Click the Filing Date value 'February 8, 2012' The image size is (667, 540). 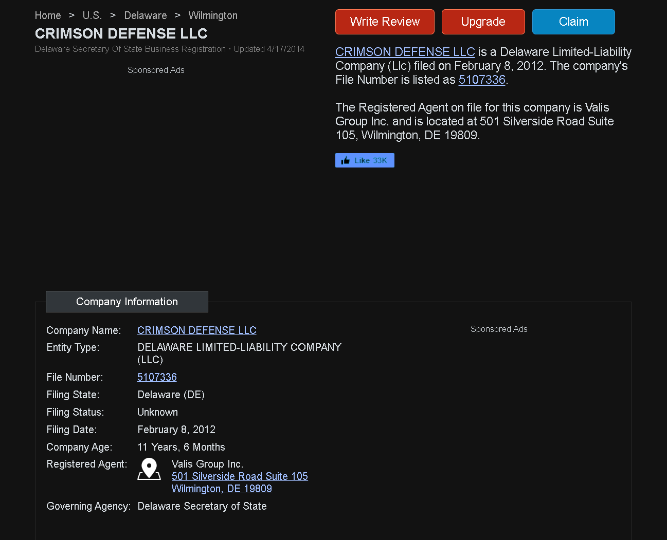176,430
